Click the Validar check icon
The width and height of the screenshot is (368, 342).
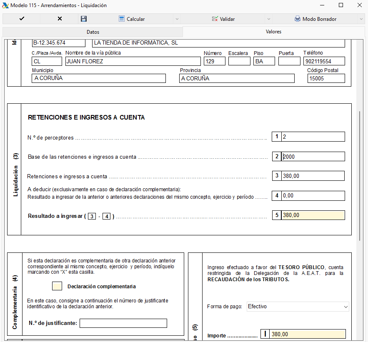(215, 19)
